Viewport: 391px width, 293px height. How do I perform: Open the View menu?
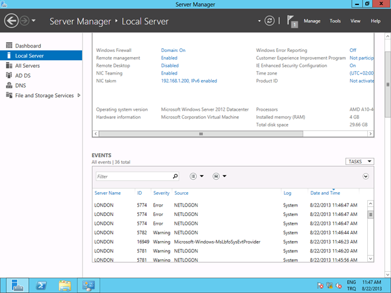355,21
